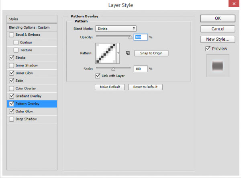
Task: Click the Cancel button
Action: tap(218, 29)
